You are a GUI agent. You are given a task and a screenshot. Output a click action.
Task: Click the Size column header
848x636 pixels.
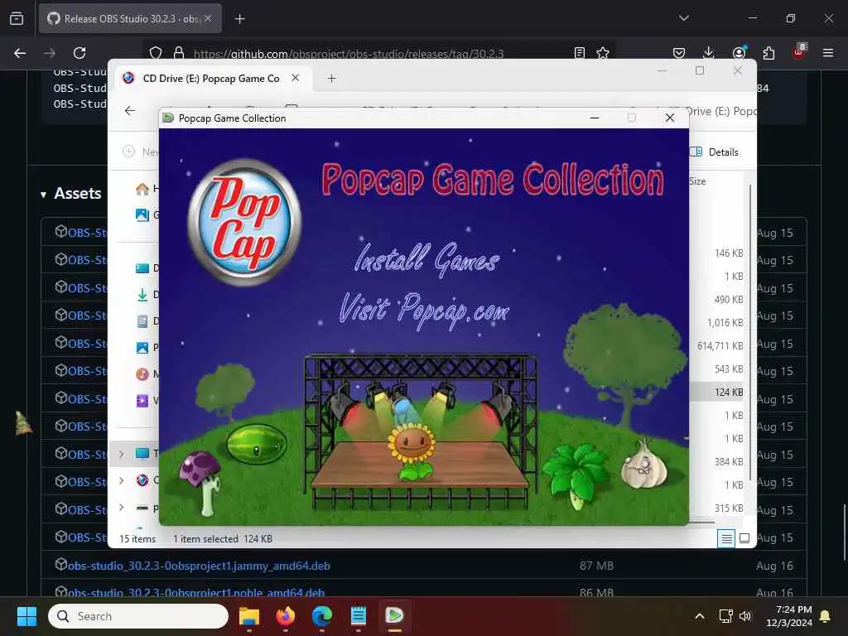click(697, 181)
